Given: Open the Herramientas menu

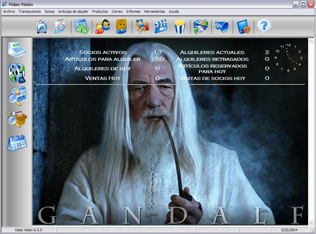Looking at the screenshot, I should (x=155, y=11).
